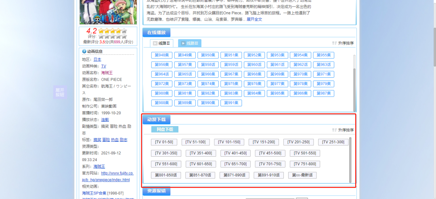The image size is (436, 199).
Task: Click the play icon on 线路Ⅲ tab
Action: click(183, 43)
